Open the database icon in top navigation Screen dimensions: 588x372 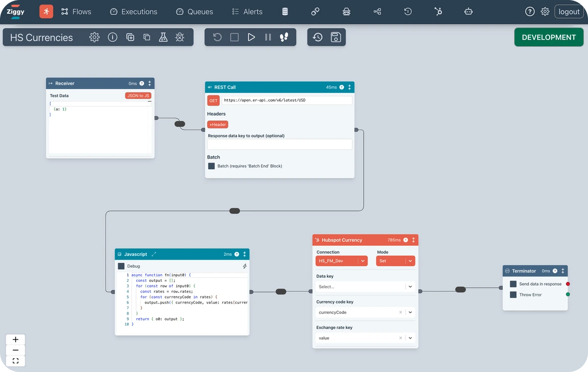(285, 11)
